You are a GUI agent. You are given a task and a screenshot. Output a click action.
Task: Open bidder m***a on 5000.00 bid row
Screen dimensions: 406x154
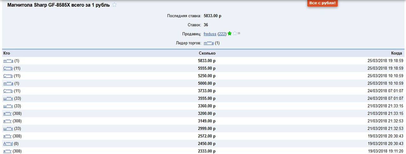pos(8,84)
